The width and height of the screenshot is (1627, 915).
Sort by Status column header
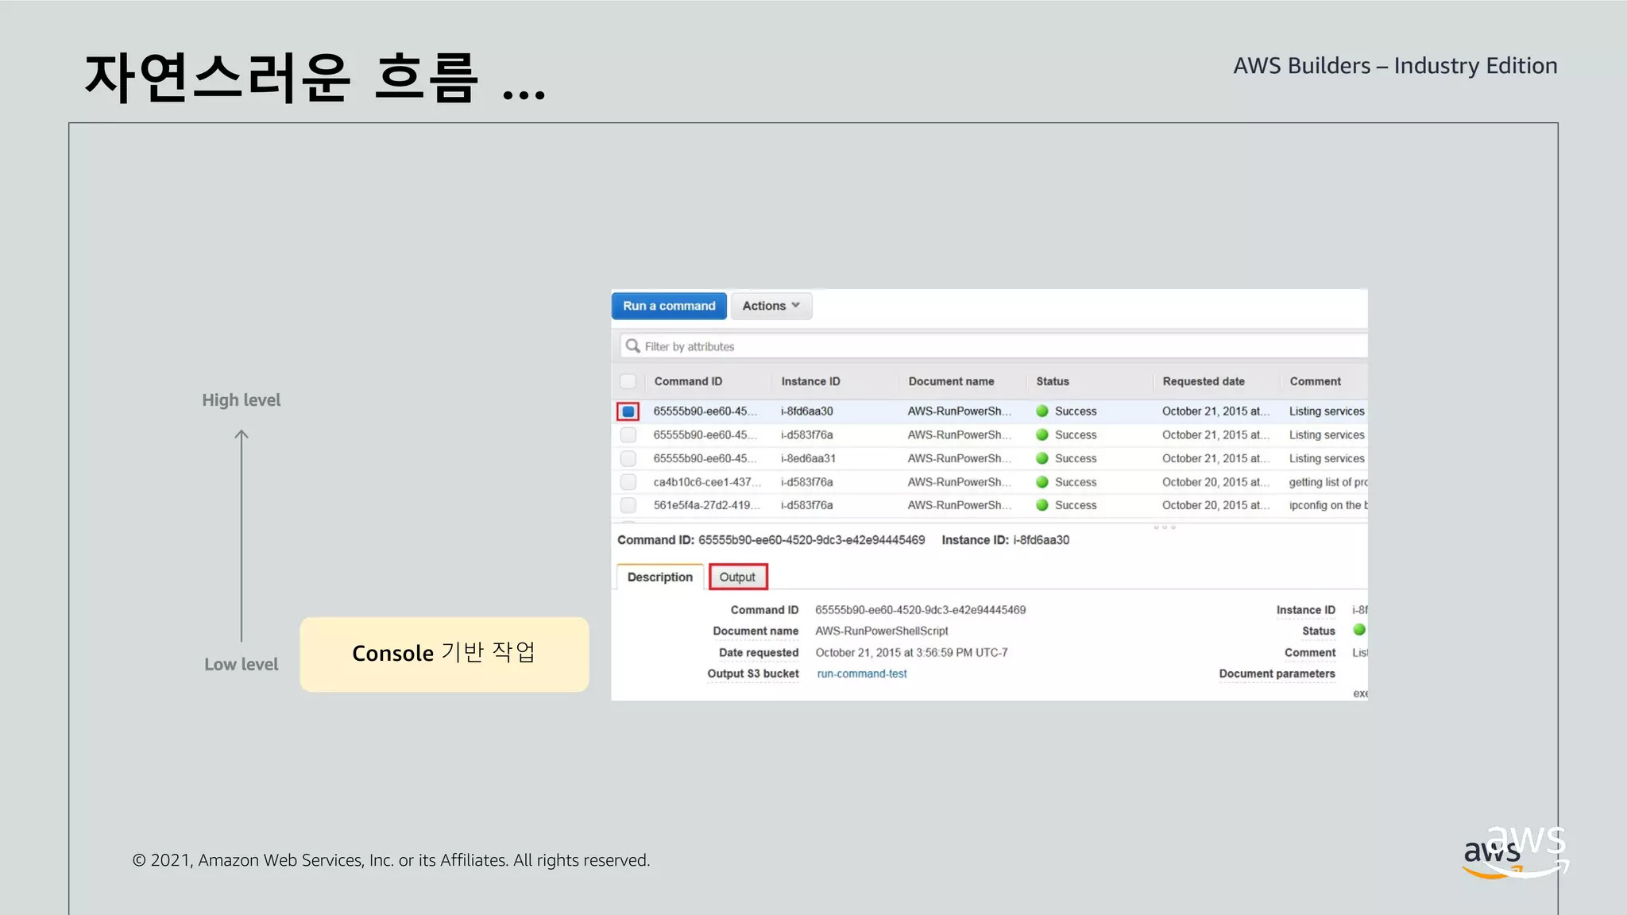(x=1053, y=381)
